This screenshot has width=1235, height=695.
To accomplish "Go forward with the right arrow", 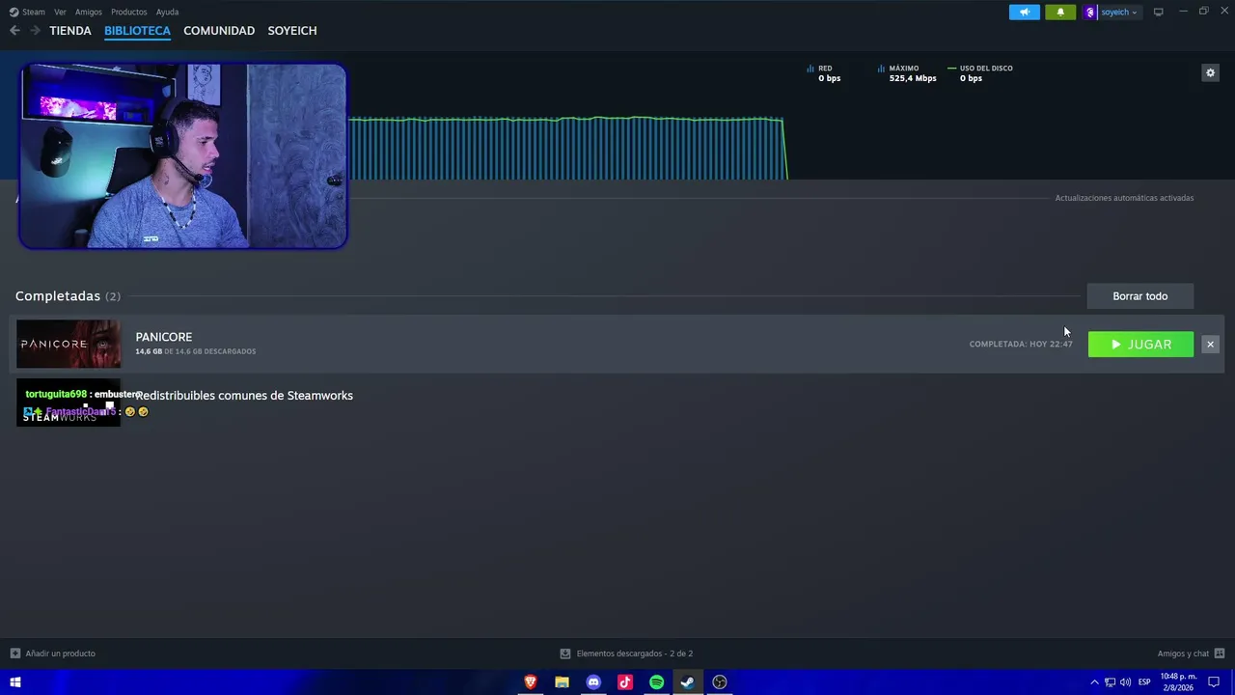I will point(35,31).
